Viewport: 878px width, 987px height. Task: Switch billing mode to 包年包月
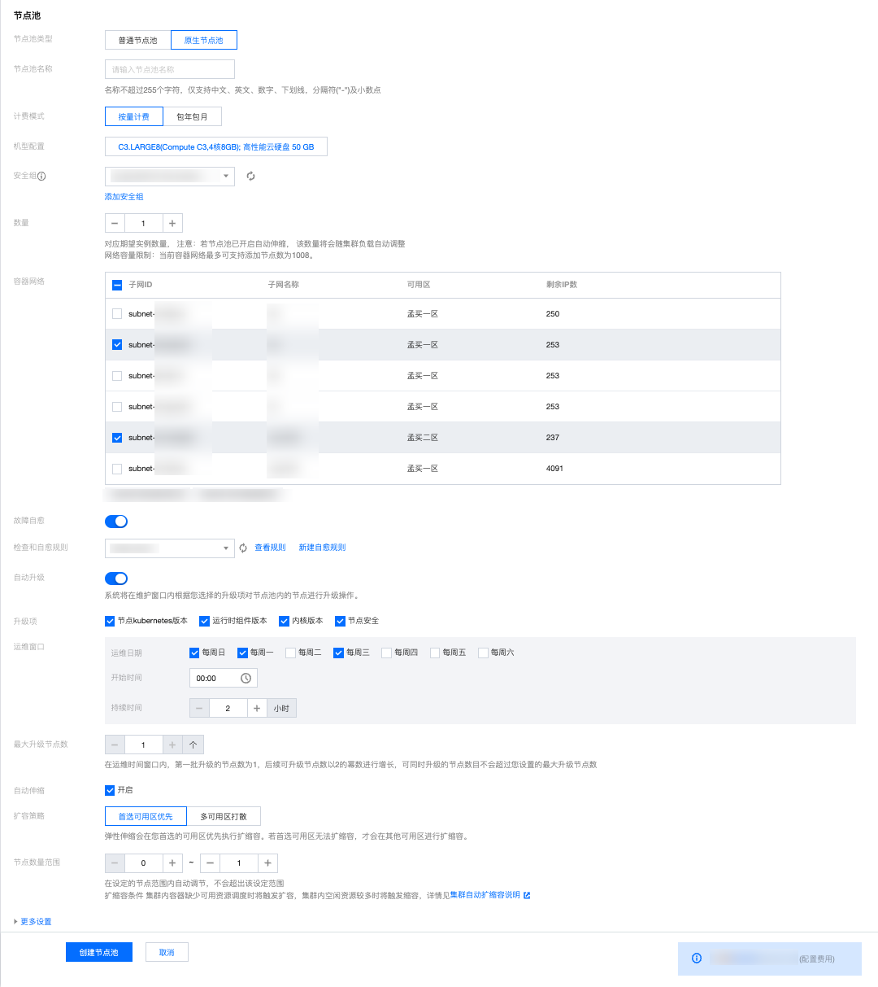pos(192,117)
